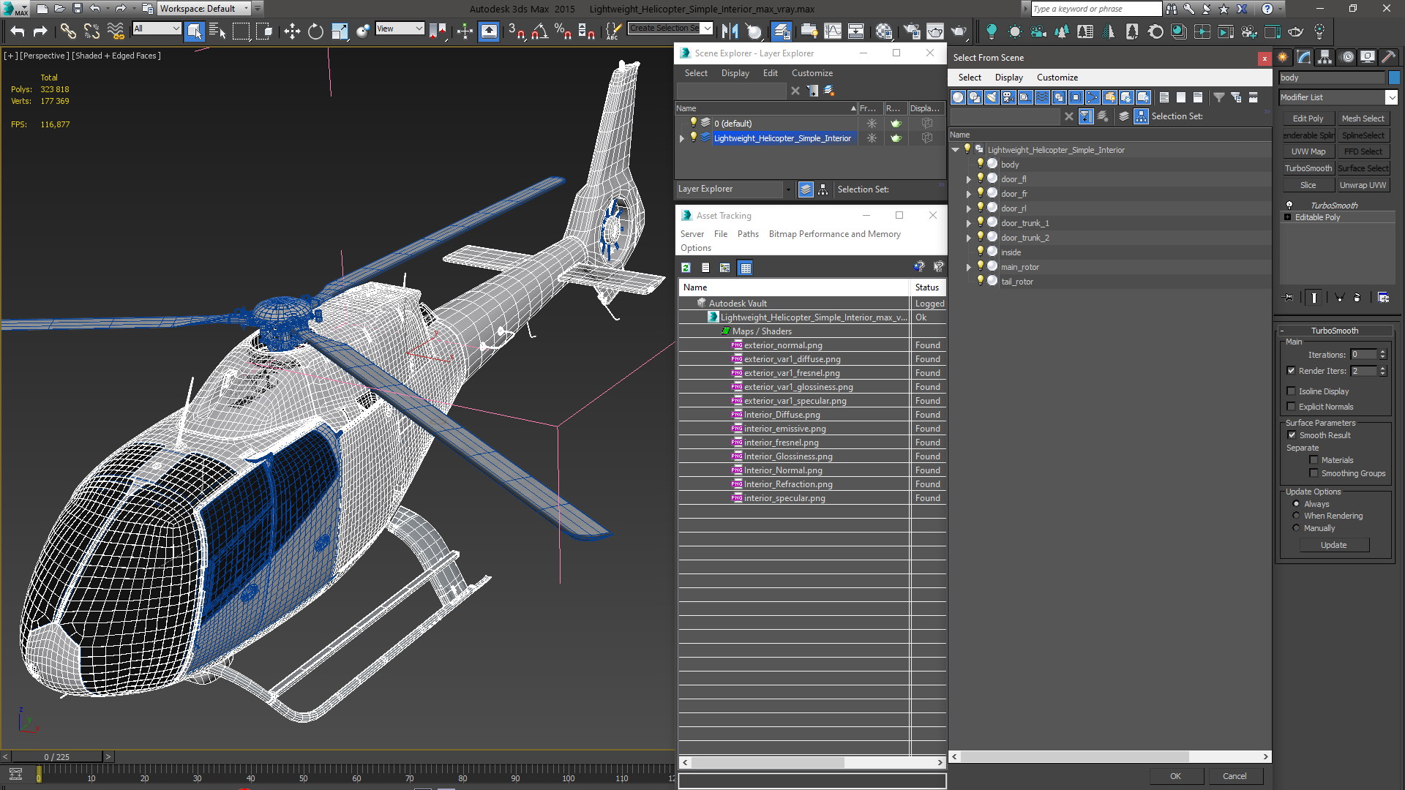Click OK in Select From Scene
Screen dimensions: 1405x790
pos(1175,776)
